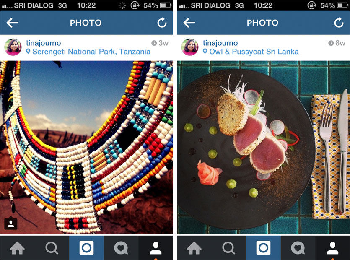Open the Home tab on the right screen
The width and height of the screenshot is (350, 260).
click(194, 248)
